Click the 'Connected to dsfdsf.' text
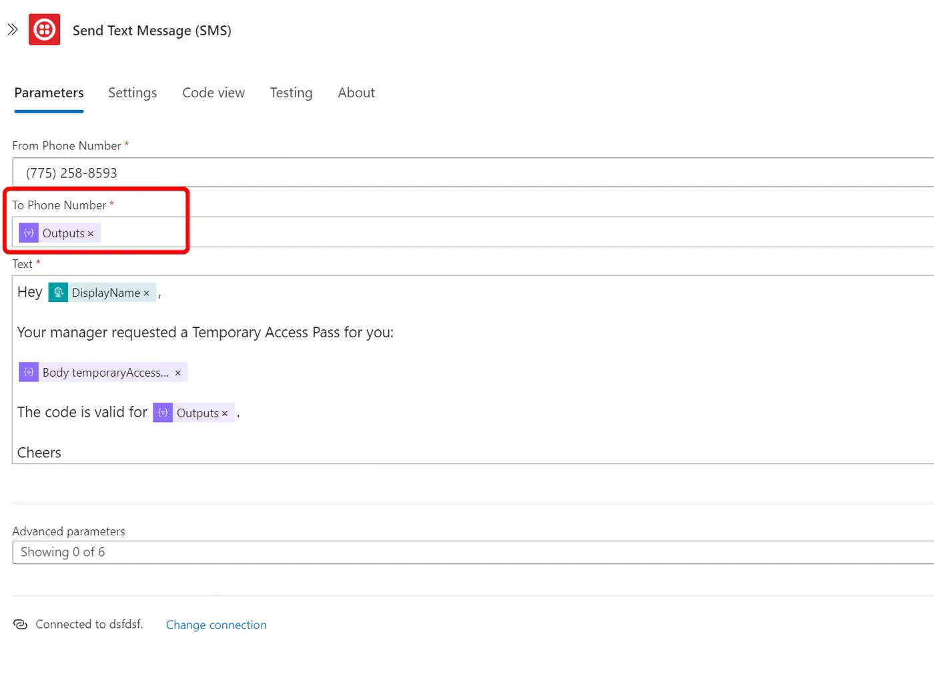Screen dimensions: 934x674 89,624
